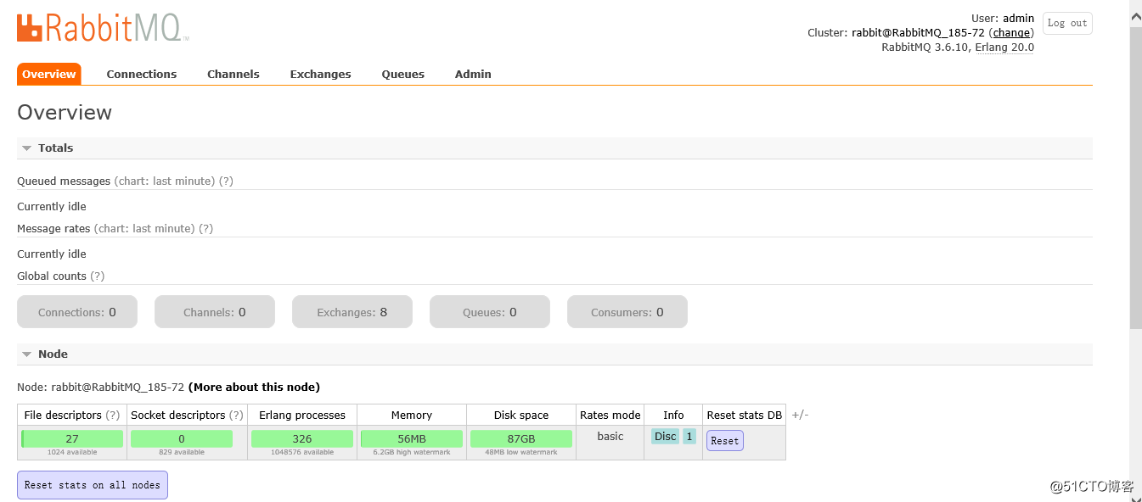Toggle table columns with +/- control

(800, 415)
